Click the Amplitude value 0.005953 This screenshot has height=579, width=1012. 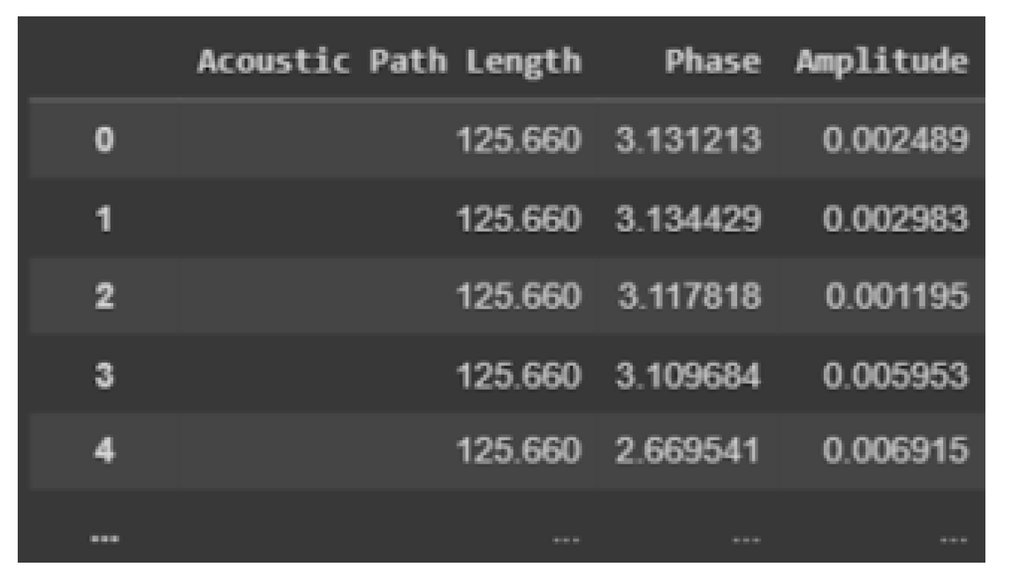pyautogui.click(x=896, y=375)
